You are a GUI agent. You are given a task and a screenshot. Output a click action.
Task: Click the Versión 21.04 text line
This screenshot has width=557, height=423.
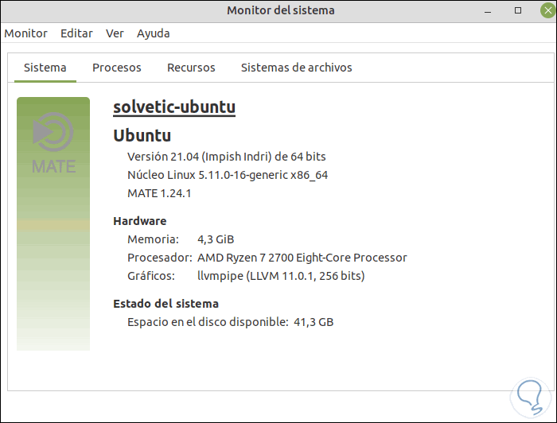tap(226, 156)
